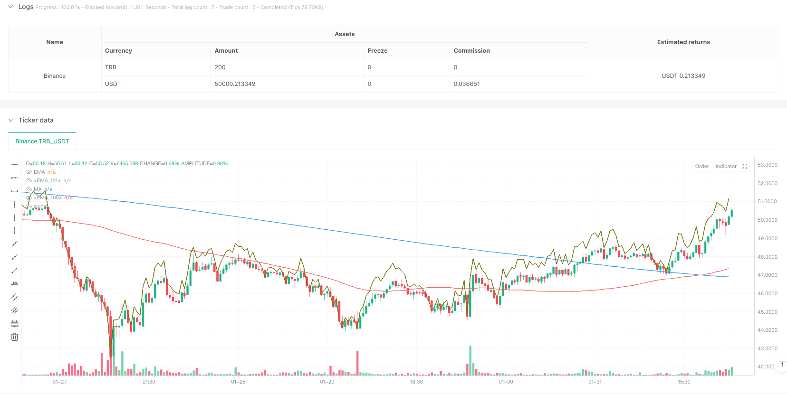Click the scroll-to-top arrow button
Screen dimensions: 787x394
(x=782, y=364)
